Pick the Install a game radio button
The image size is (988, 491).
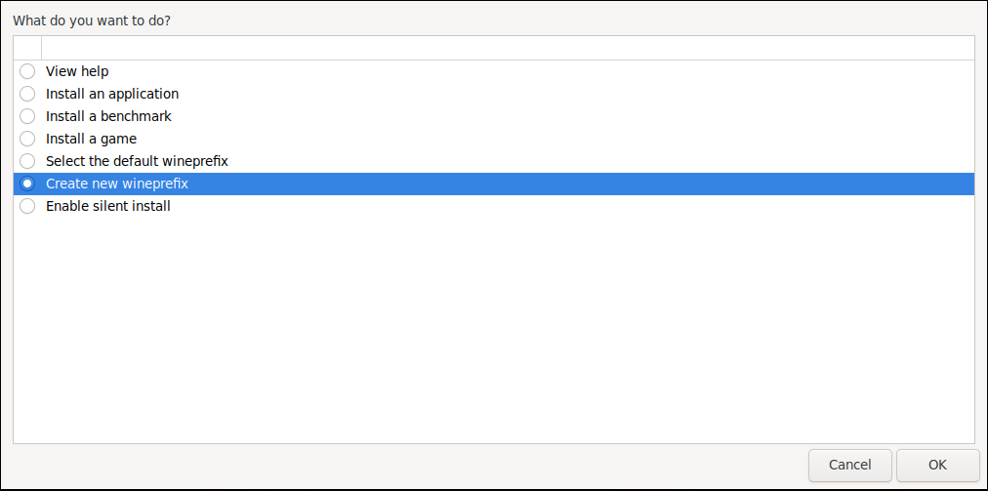pos(27,139)
